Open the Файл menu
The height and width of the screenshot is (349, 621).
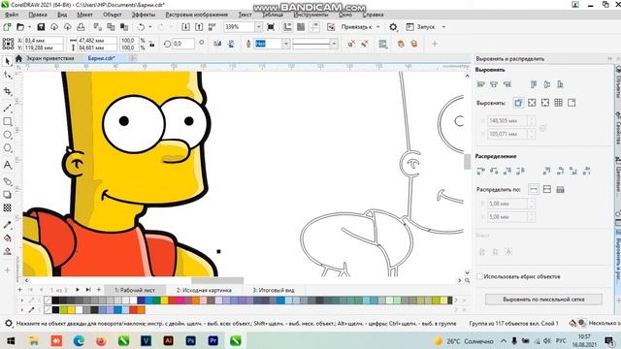click(11, 15)
